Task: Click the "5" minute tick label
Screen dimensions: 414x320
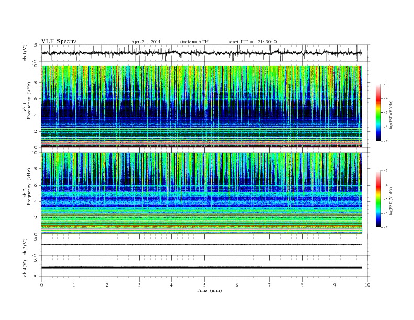Action: click(204, 285)
